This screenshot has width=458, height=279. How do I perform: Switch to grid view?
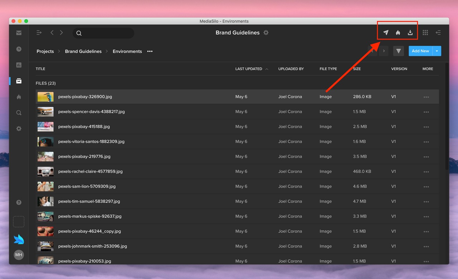click(425, 33)
